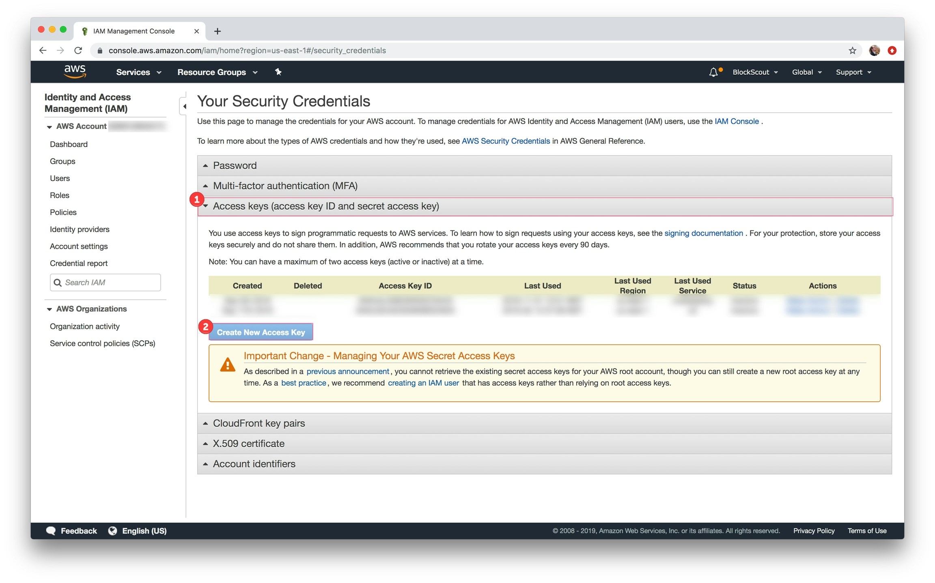Collapse the sidebar with arrow handle
Viewport: 935px width, 583px height.
pos(184,107)
